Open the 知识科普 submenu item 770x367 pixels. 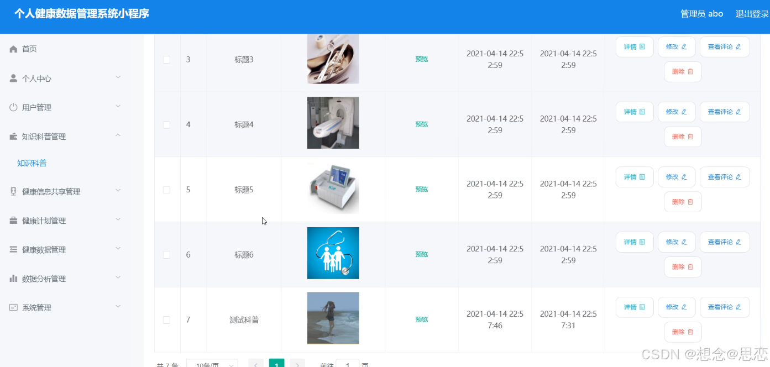coord(32,163)
